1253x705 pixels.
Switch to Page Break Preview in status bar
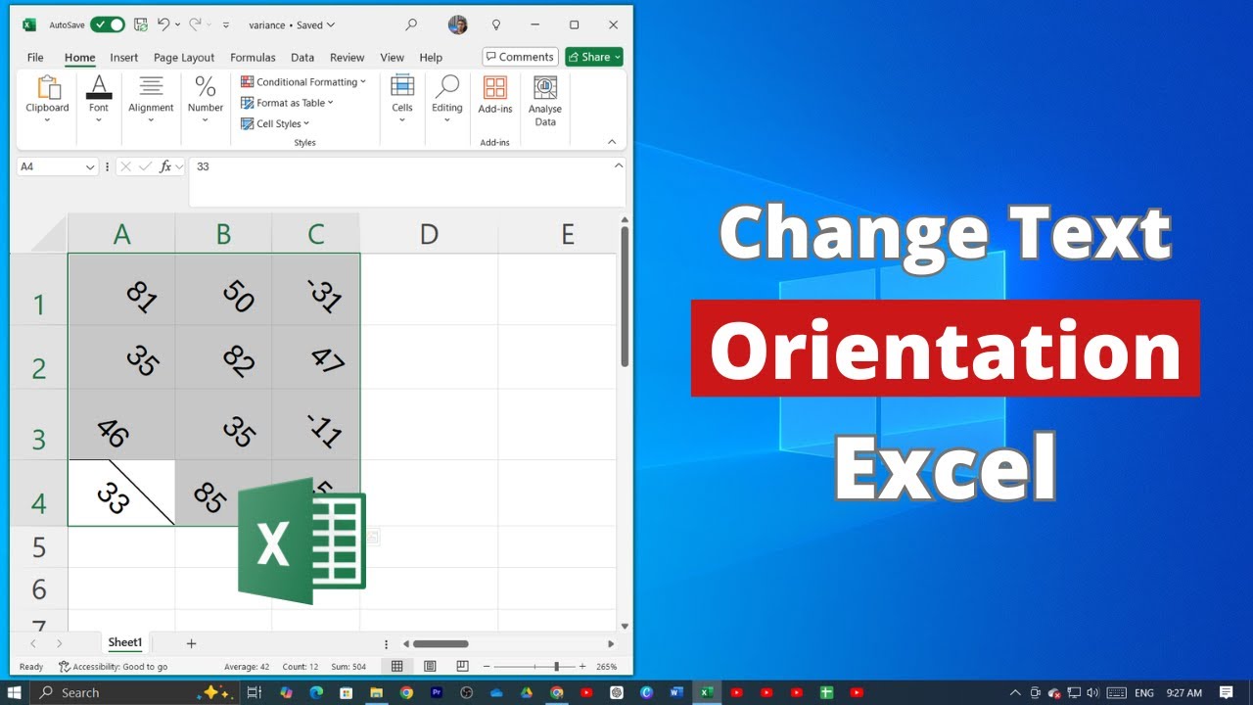[x=463, y=667]
